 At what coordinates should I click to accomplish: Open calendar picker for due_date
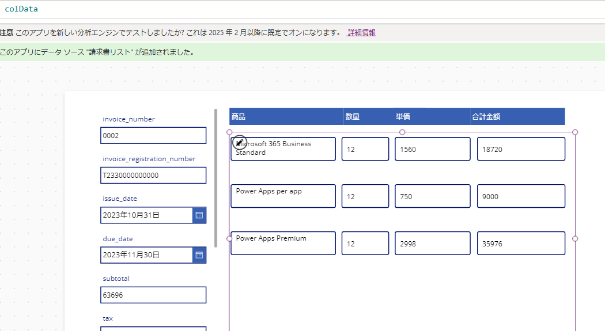pos(199,255)
